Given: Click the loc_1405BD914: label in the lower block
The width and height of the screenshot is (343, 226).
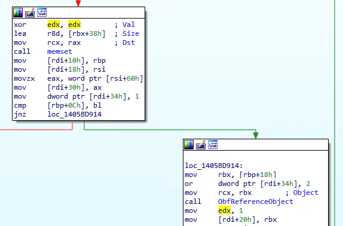Looking at the screenshot, I should point(214,166).
